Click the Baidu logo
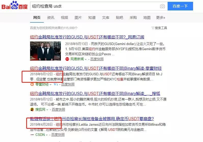 pyautogui.click(x=15, y=6)
